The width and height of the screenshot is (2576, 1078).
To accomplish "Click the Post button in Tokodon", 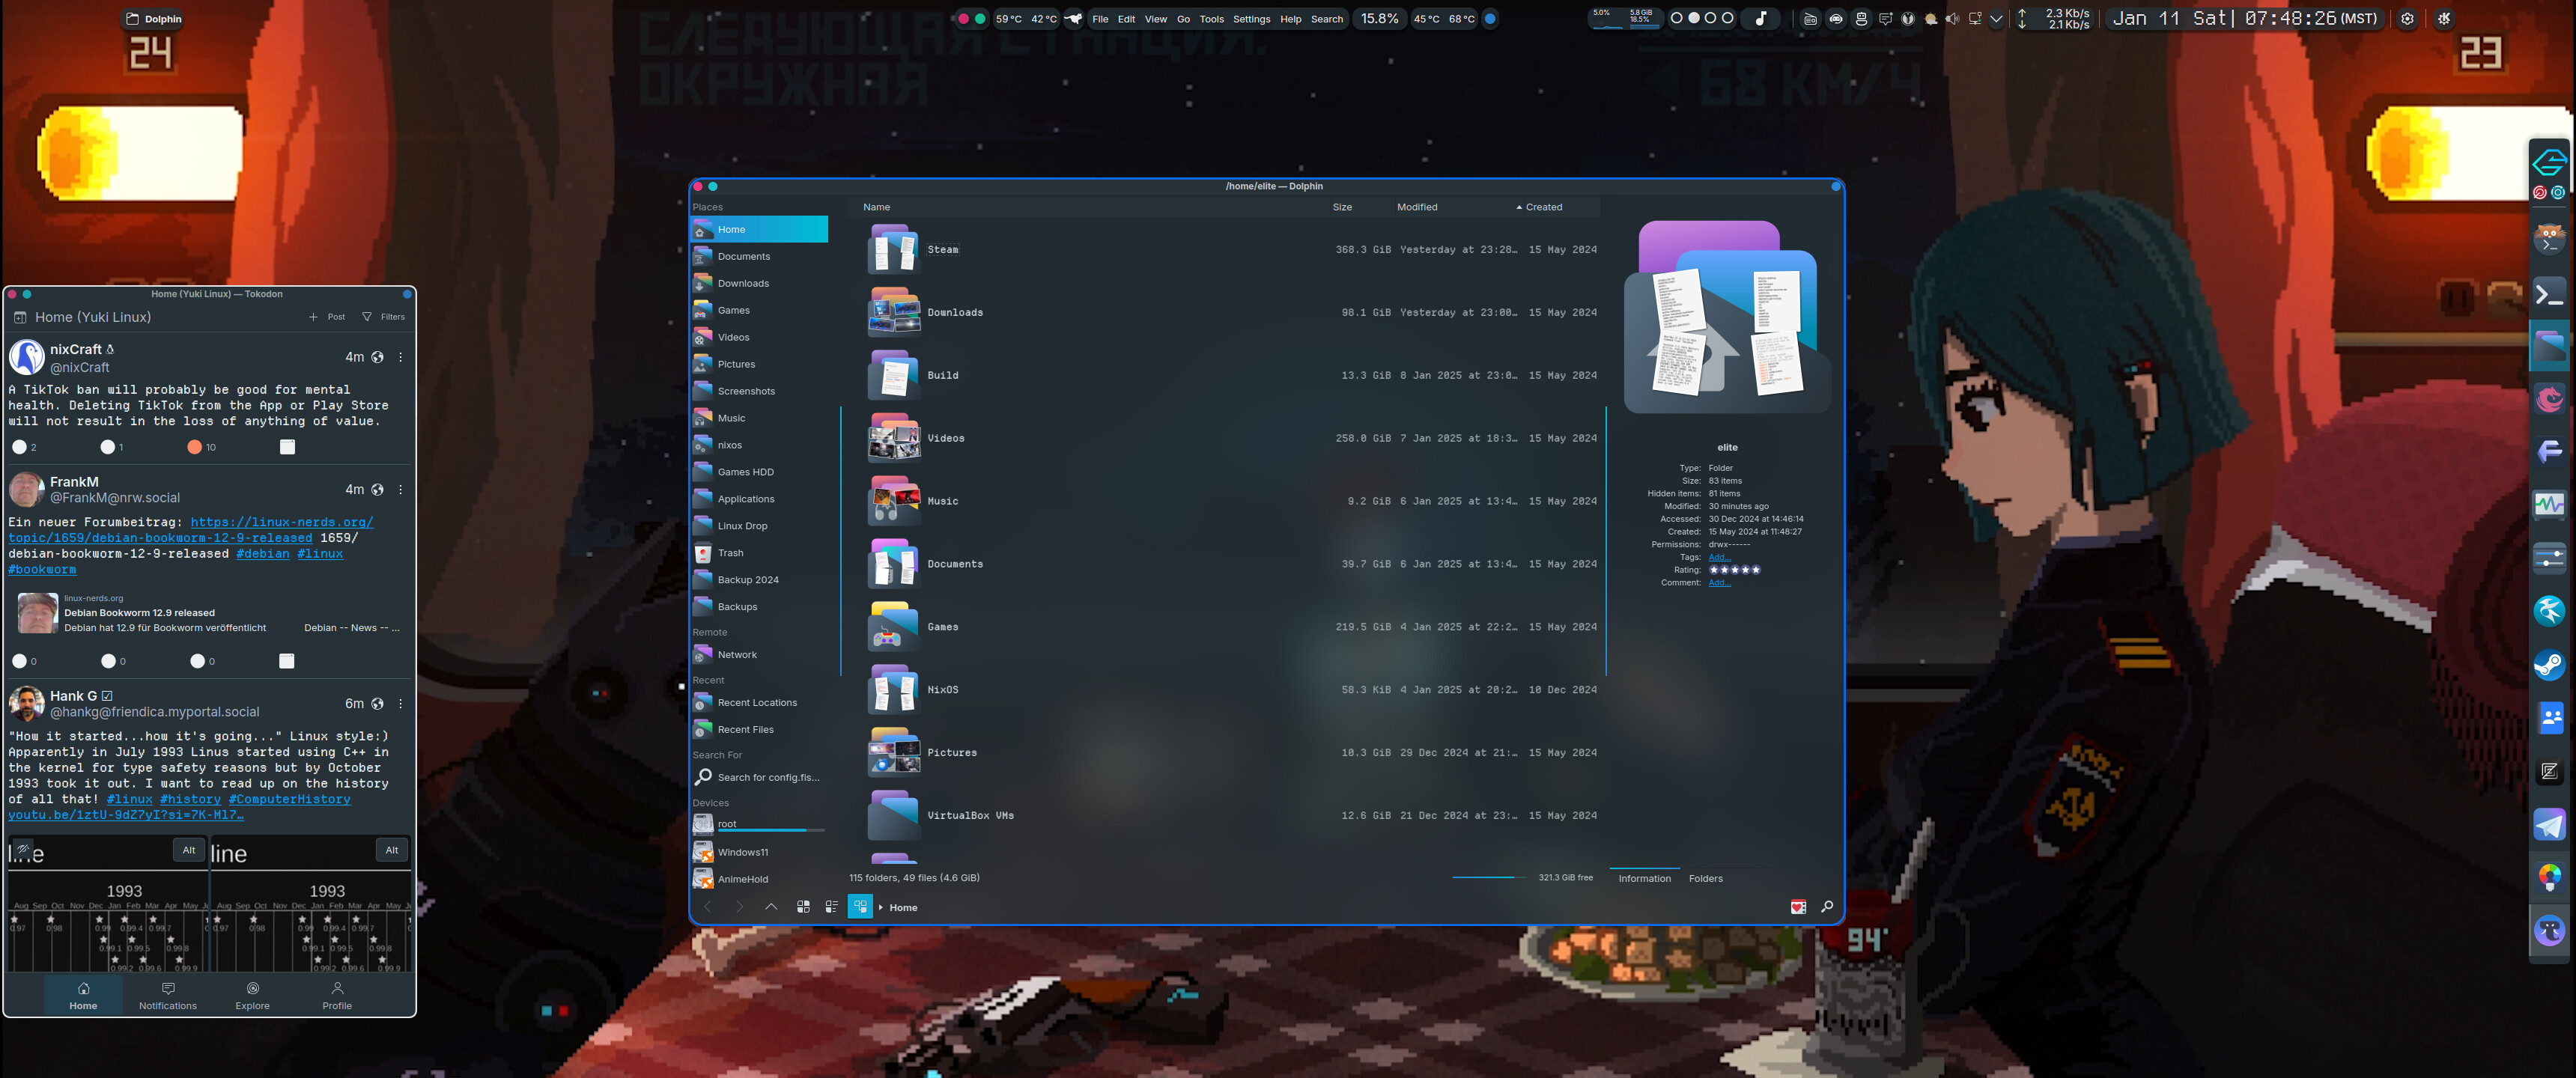I will (x=327, y=317).
